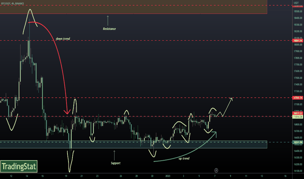Screen dimensions: 304x179
Task: Click the 2023 label on time axis
Action: (168, 176)
